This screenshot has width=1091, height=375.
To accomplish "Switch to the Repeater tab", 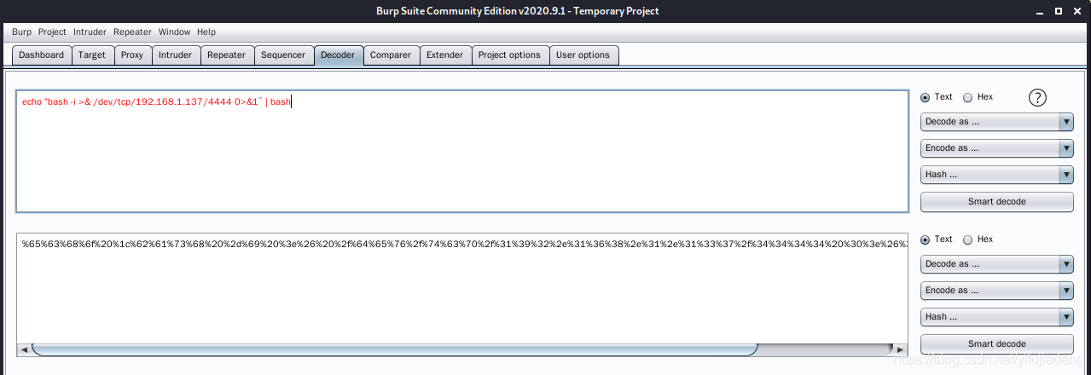I will click(227, 55).
